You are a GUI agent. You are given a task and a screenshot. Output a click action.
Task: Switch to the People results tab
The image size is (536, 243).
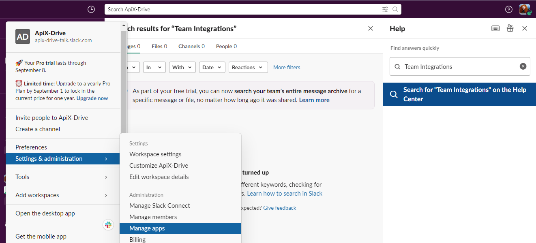(x=226, y=46)
